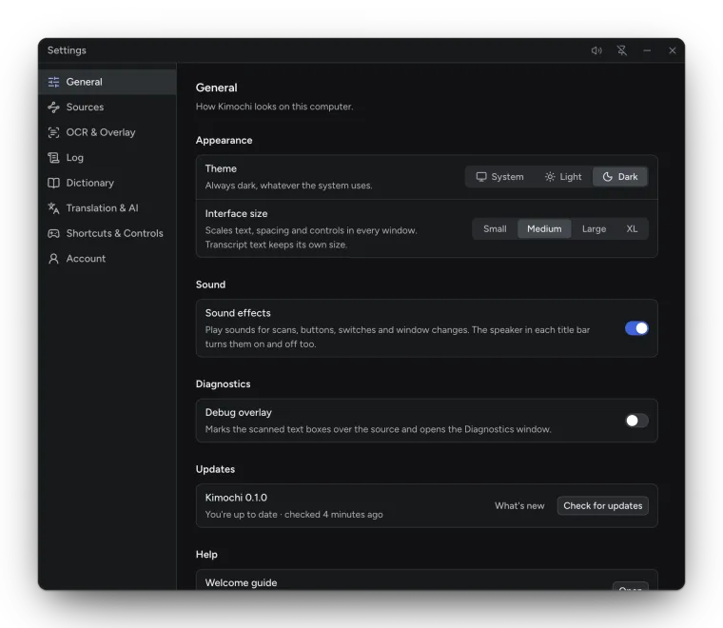Viewport: 723px width, 628px height.
Task: Click the Shortcuts & Controls gamepad icon
Action: [x=53, y=234]
